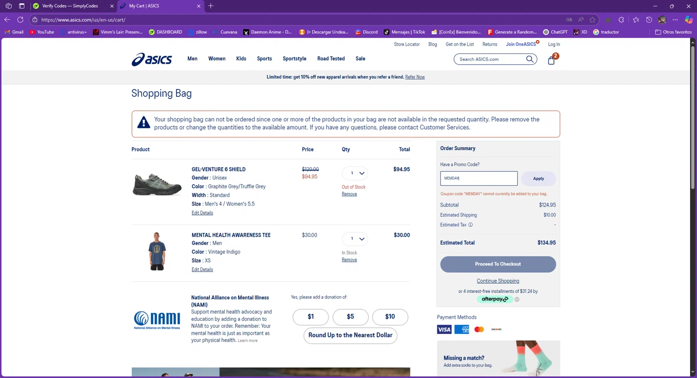Click NAMI Learn more link
The height and width of the screenshot is (378, 697).
[x=248, y=341]
